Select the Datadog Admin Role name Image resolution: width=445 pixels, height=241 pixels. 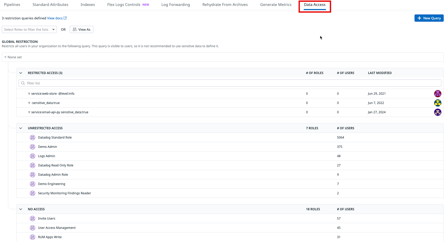(53, 175)
